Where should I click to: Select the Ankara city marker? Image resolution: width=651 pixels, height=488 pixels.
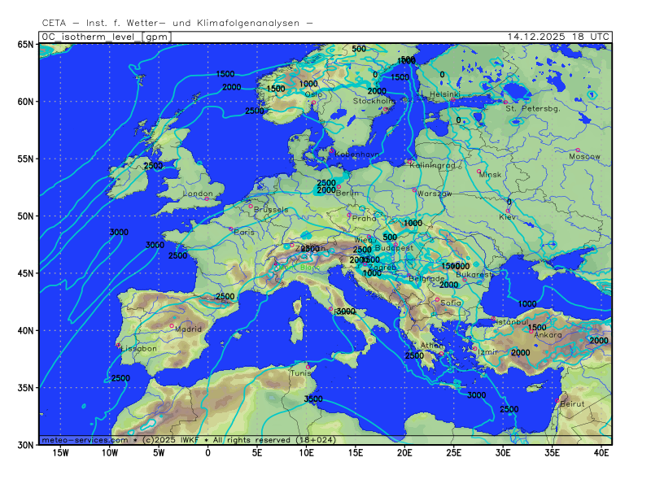(531, 330)
